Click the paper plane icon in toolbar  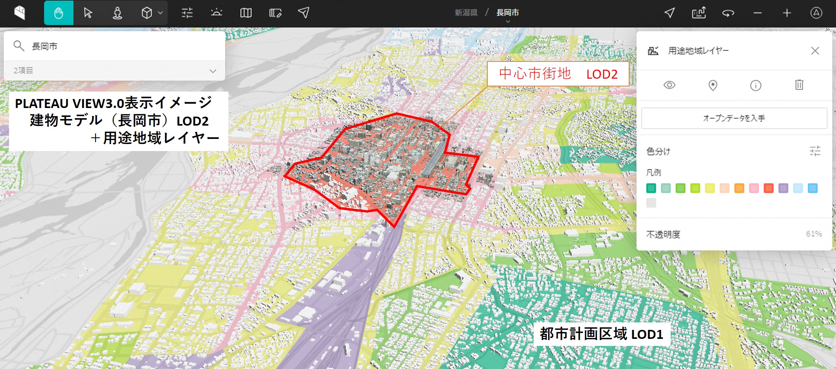click(x=304, y=13)
